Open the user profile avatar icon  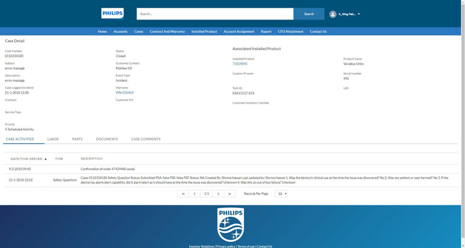(333, 14)
